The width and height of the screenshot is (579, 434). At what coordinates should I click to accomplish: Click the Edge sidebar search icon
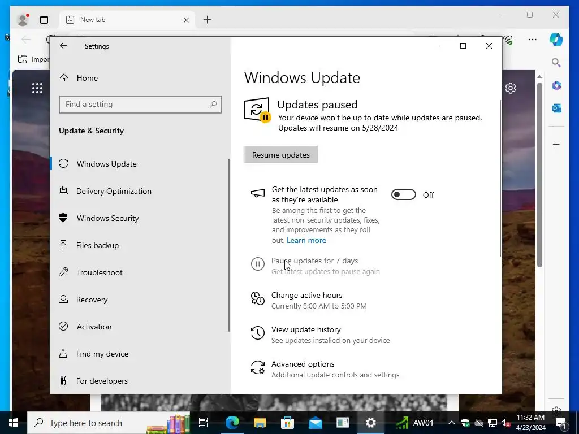(556, 62)
